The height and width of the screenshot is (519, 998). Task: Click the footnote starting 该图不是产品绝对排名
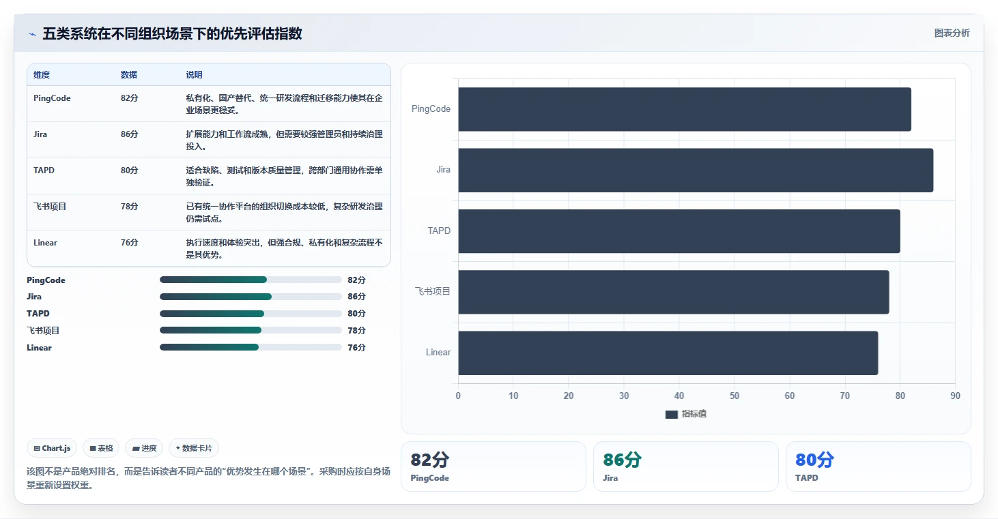[208, 479]
